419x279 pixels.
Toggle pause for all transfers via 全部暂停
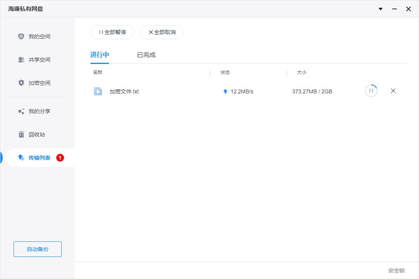tap(112, 32)
